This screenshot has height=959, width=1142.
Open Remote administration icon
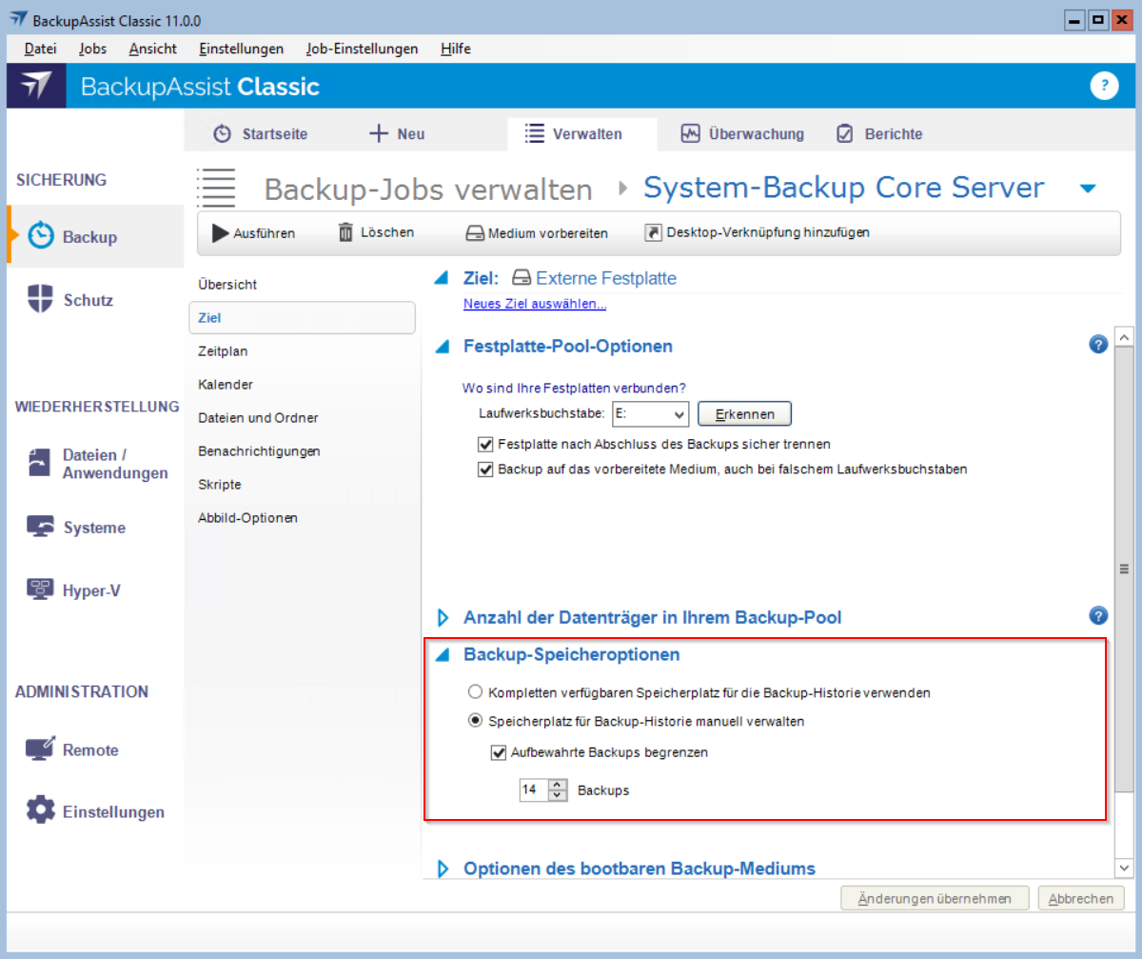point(40,749)
